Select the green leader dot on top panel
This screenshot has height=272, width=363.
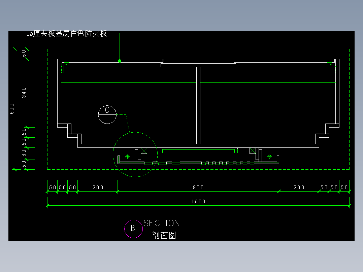tap(120, 61)
